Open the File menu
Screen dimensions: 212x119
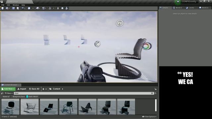(x=3, y=5)
